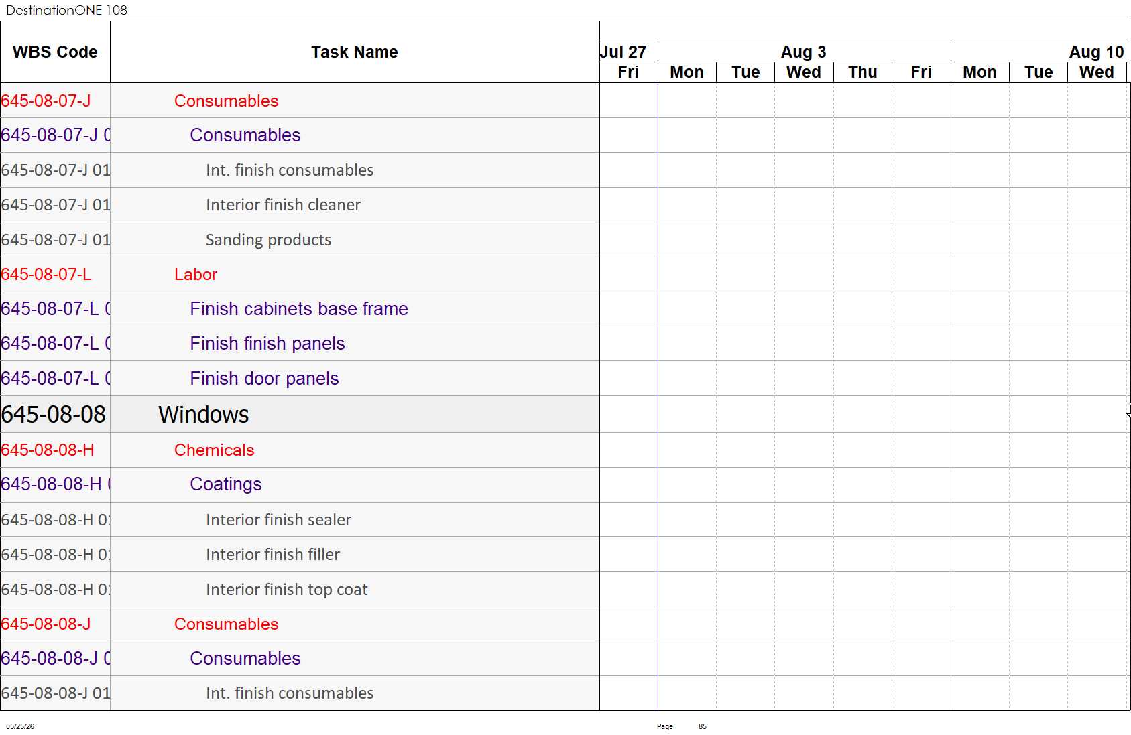Screen dimensions: 1131x735
Task: Click the Mon day header under Aug 10
Action: [x=980, y=72]
